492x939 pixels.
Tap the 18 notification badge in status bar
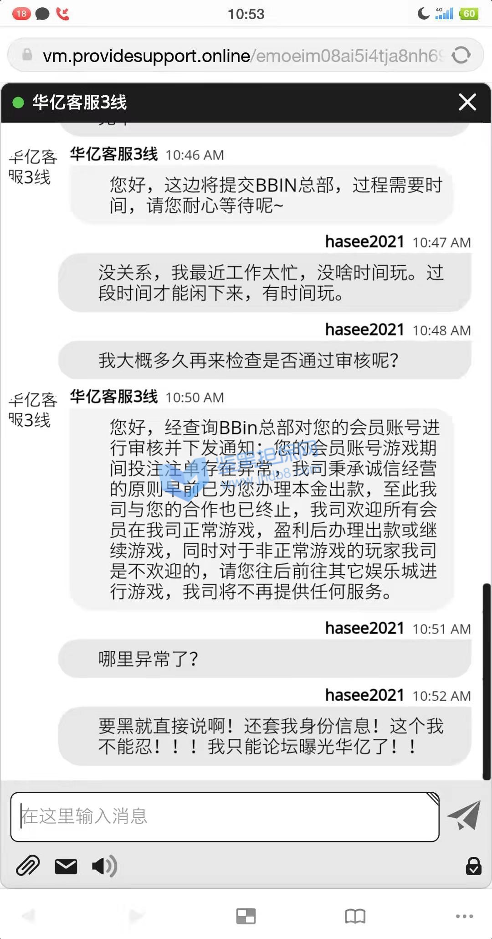(21, 14)
